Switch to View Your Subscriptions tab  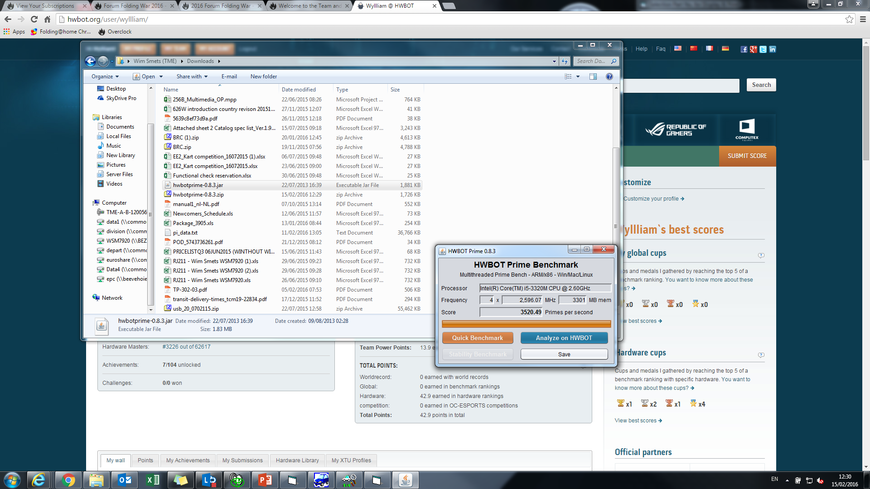(x=44, y=6)
